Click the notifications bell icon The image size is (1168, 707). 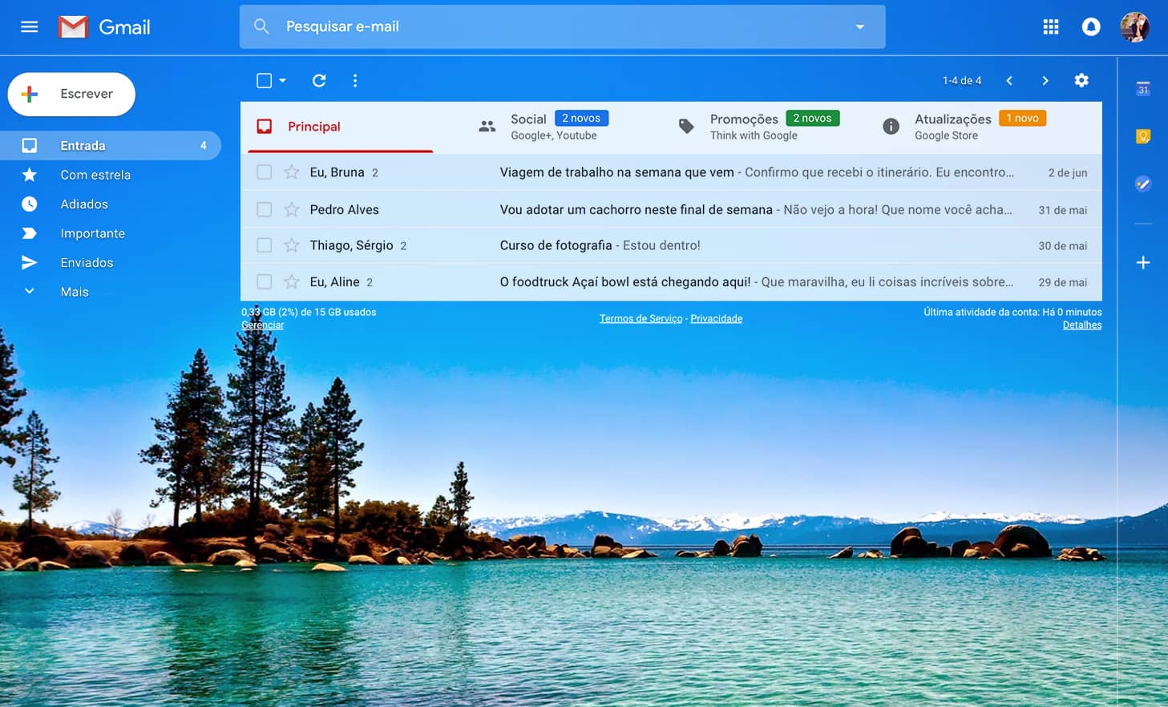tap(1090, 27)
